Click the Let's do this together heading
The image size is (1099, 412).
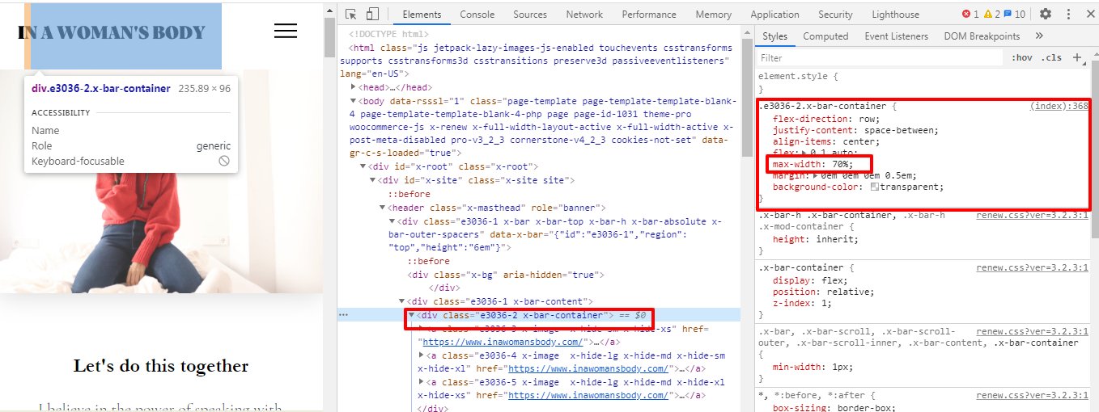[x=161, y=366]
